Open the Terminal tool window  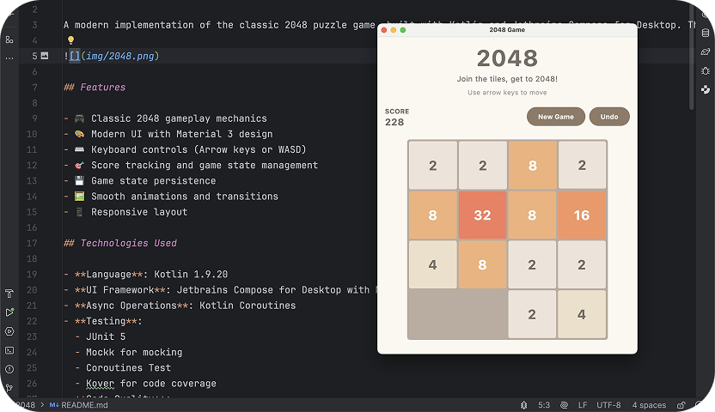(x=9, y=350)
